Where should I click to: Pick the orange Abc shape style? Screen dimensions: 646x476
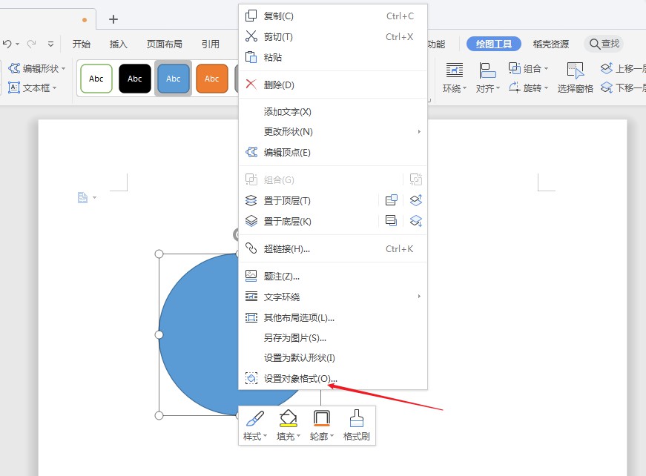(212, 78)
